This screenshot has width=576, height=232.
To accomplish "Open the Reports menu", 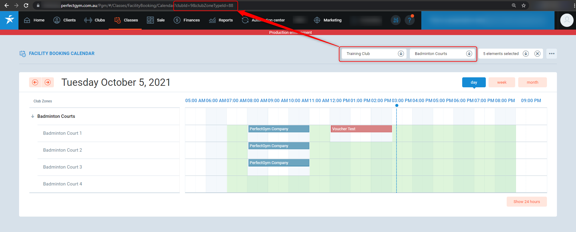I will coord(221,20).
